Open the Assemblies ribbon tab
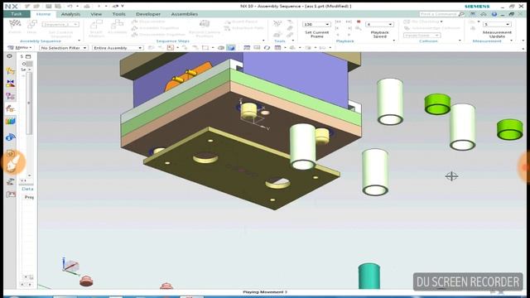The height and width of the screenshot is (298, 530). (x=185, y=14)
